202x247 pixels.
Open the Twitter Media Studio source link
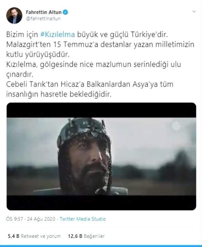point(83,219)
